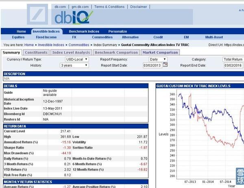Viewport: 244px width, 188px height.
Task: Click the Direct Url text
Action: click(x=226, y=45)
